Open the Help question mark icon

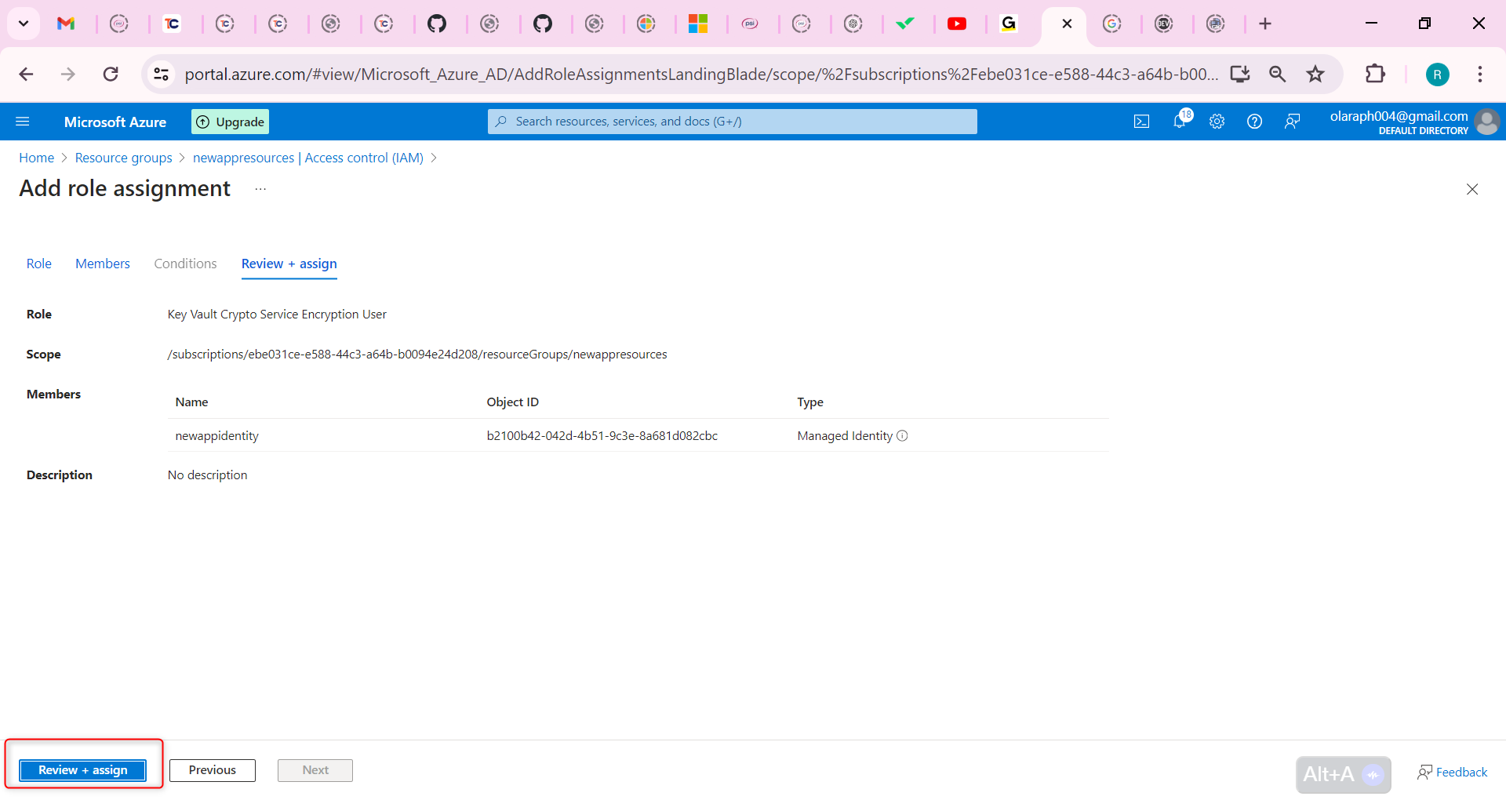1254,121
